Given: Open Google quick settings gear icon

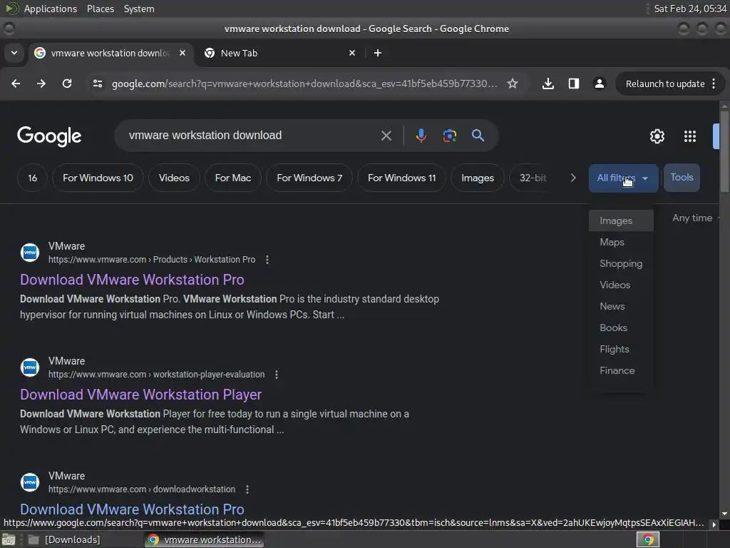Looking at the screenshot, I should point(657,136).
